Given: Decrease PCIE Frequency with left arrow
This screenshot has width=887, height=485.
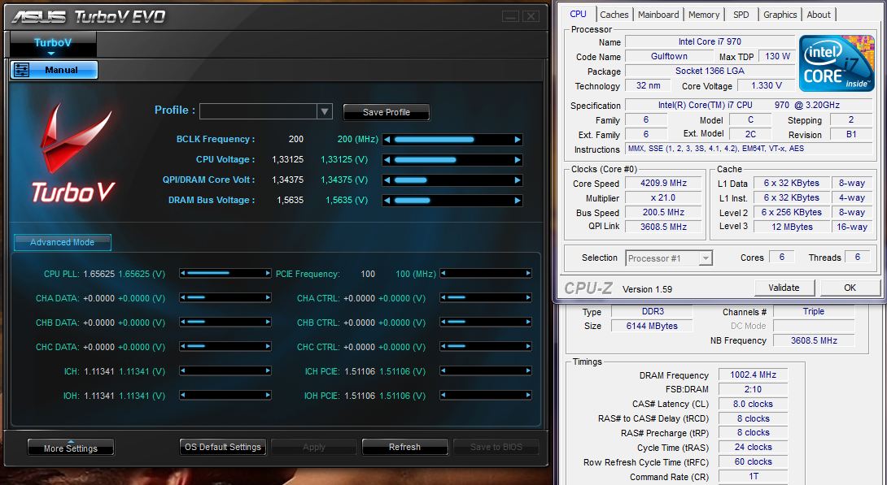Looking at the screenshot, I should pos(443,273).
